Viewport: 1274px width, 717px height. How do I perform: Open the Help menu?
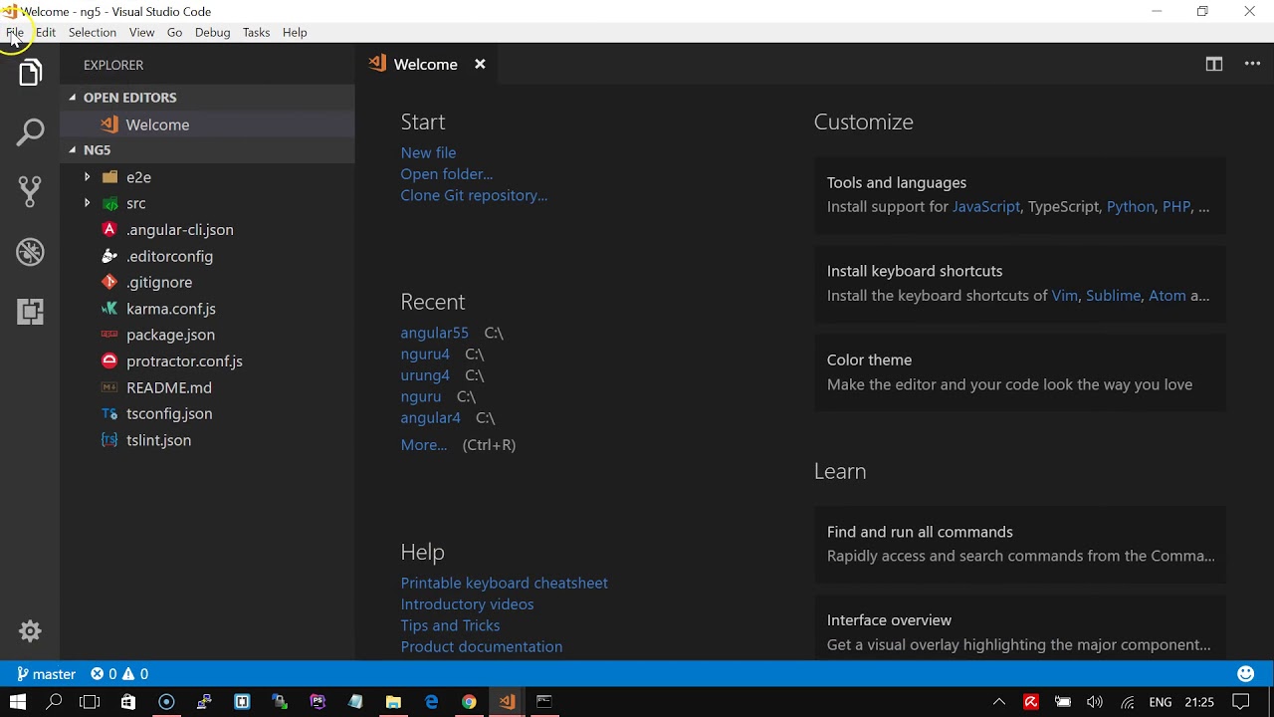pyautogui.click(x=295, y=32)
